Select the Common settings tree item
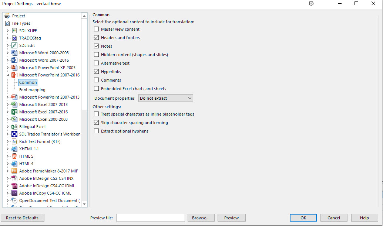Screen dimensions: 383x226 [x=28, y=82]
